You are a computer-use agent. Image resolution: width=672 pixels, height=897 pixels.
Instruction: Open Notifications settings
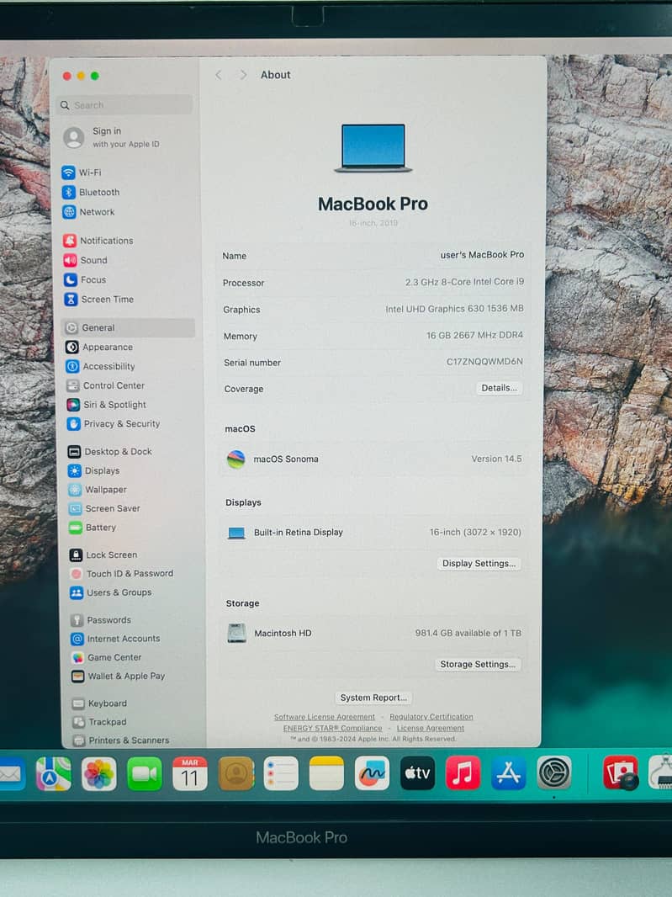point(98,241)
